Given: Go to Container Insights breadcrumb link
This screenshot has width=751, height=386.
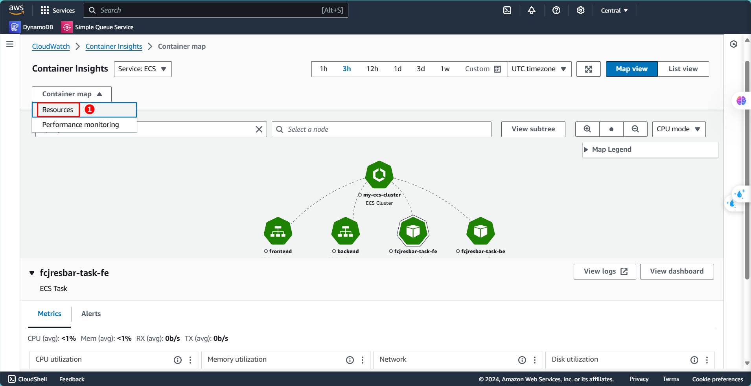Looking at the screenshot, I should (114, 46).
